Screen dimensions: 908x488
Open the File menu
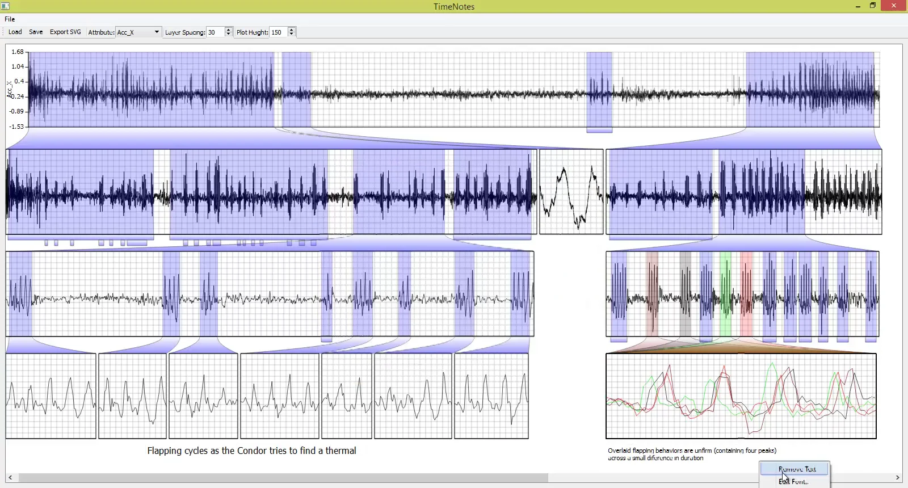click(10, 19)
